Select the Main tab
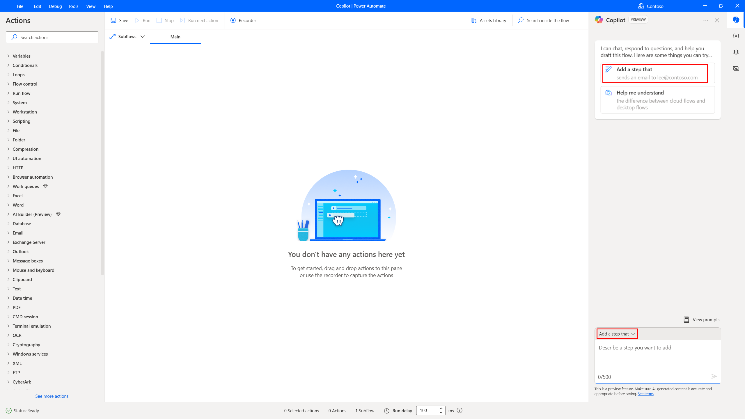Viewport: 745px width, 419px height. coord(175,37)
